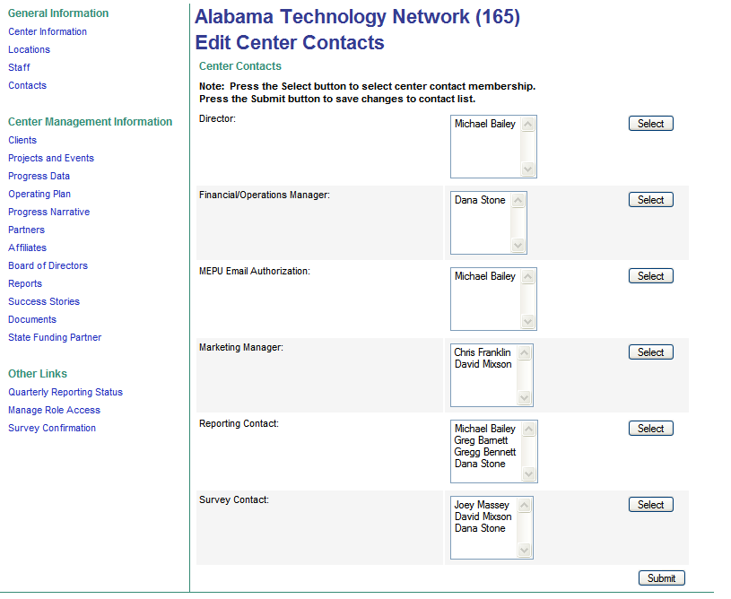Submit the contact list changes
The height and width of the screenshot is (599, 731).
tap(661, 578)
